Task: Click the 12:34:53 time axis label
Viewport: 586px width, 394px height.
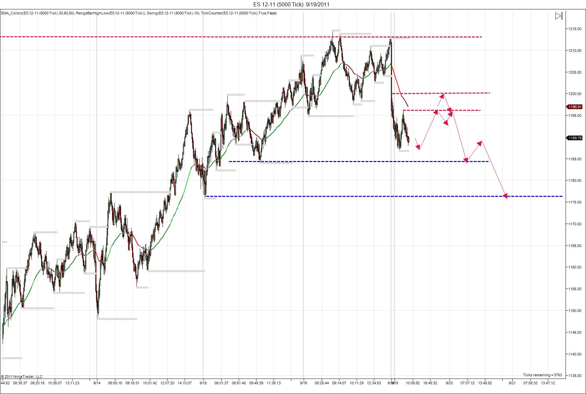Action: [x=374, y=383]
